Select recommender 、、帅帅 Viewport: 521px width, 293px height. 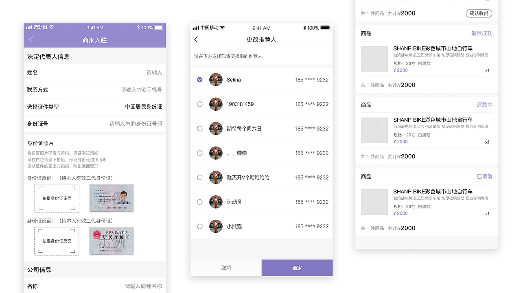(200, 153)
